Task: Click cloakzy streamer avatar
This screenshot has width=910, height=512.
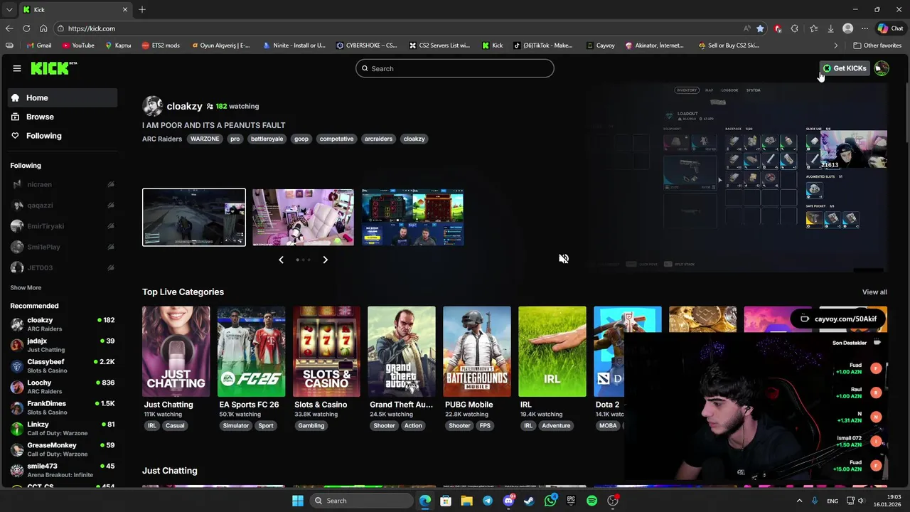Action: tap(152, 106)
